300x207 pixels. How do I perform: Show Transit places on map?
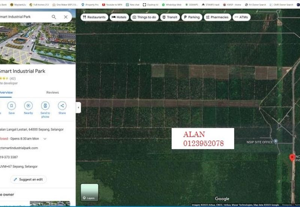pos(170,17)
